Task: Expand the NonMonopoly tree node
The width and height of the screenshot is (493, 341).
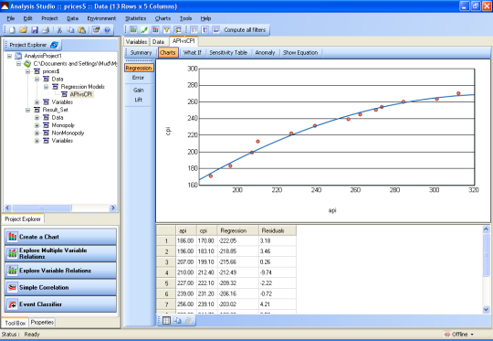Action: (37, 133)
